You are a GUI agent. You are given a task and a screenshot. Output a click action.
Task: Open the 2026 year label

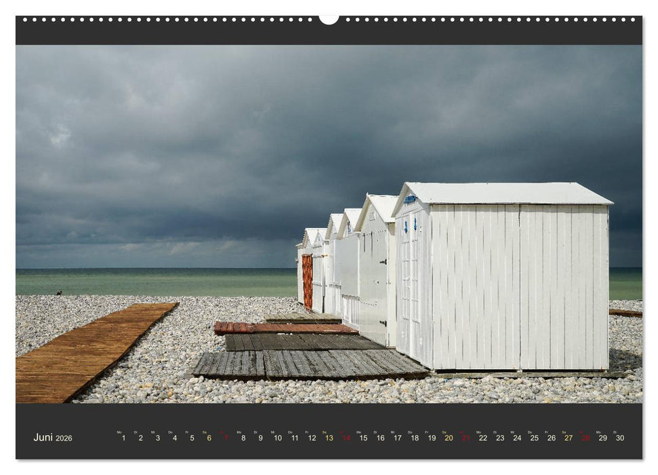click(x=65, y=440)
